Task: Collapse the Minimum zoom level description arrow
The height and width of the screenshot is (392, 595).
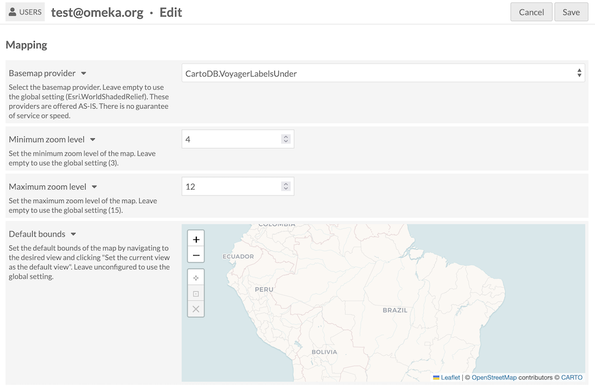Action: tap(93, 140)
